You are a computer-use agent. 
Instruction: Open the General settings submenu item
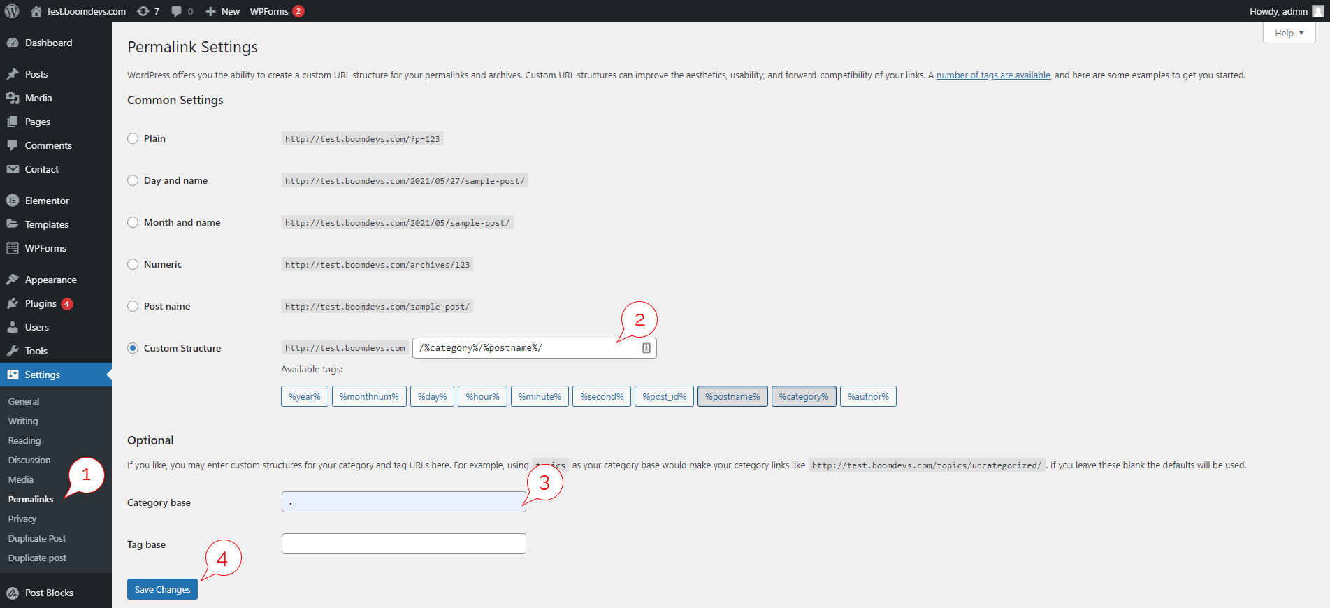tap(24, 401)
